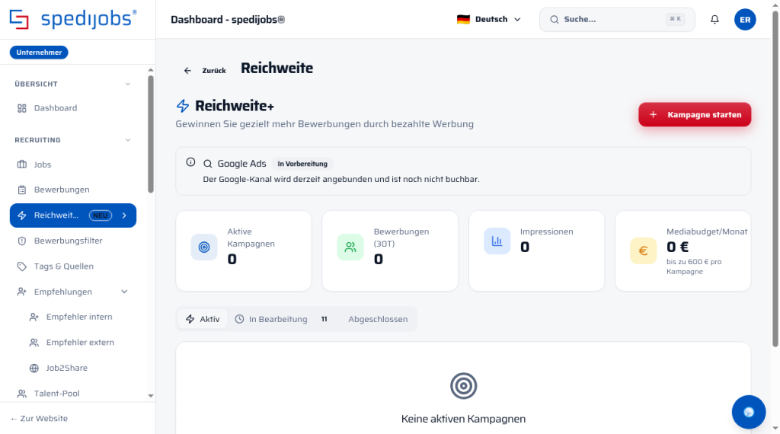Collapse the RECRUITING sidebar section

tap(128, 140)
